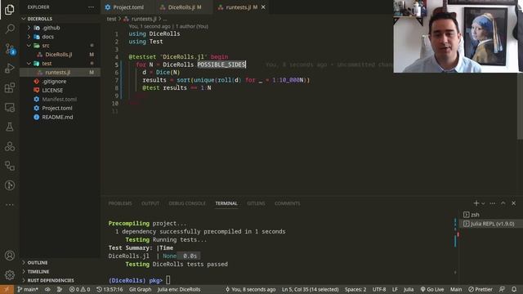Click the test breadcrumb segment

(111, 19)
